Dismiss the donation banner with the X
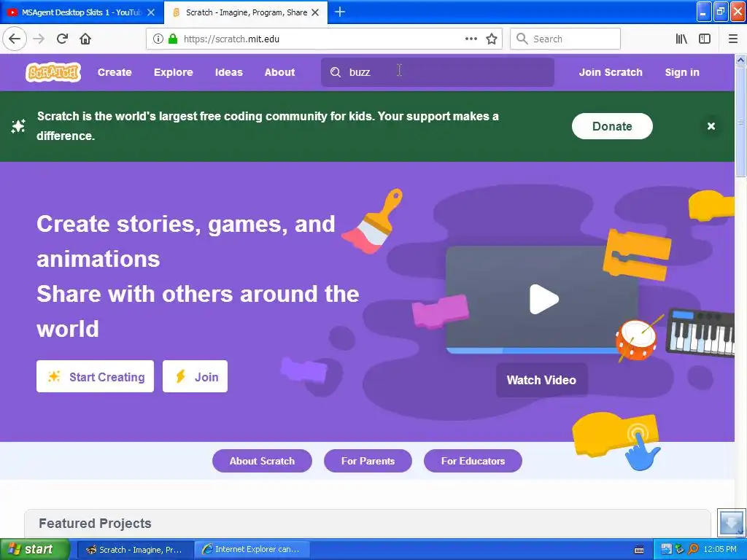Screen dimensions: 747x560 click(711, 126)
